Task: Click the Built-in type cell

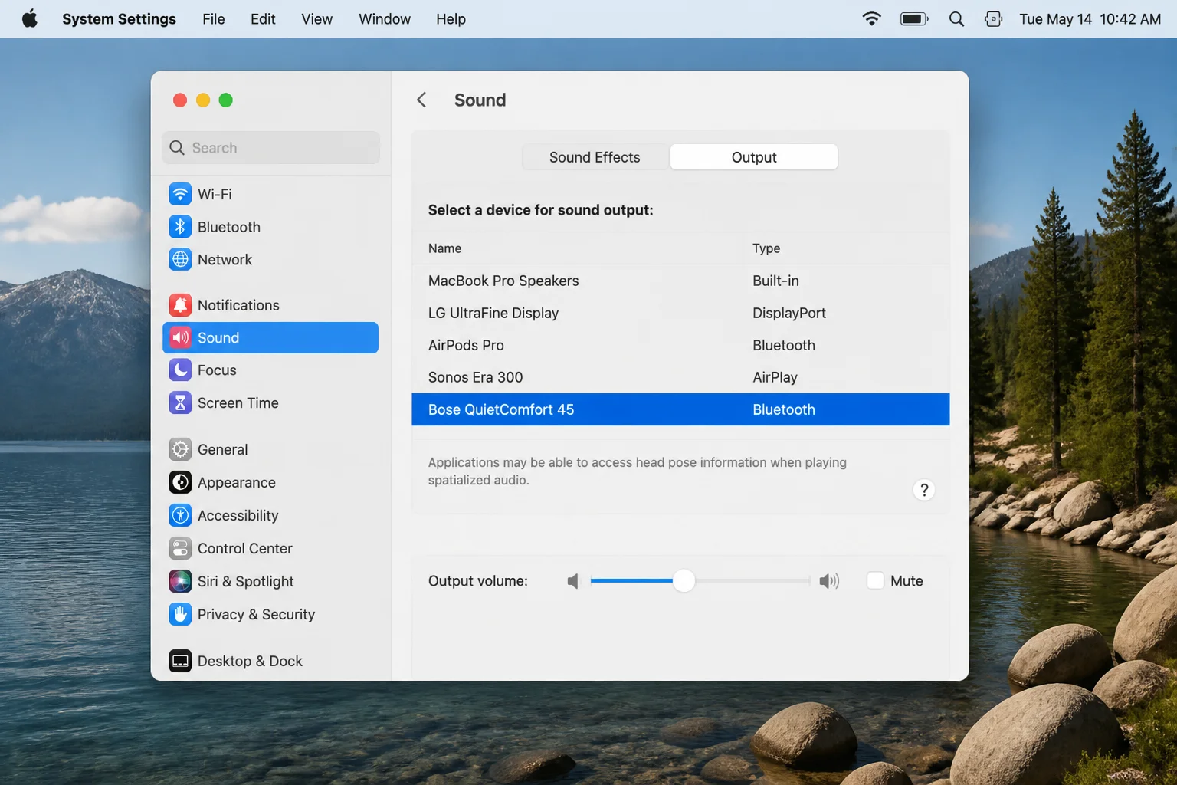Action: coord(775,281)
